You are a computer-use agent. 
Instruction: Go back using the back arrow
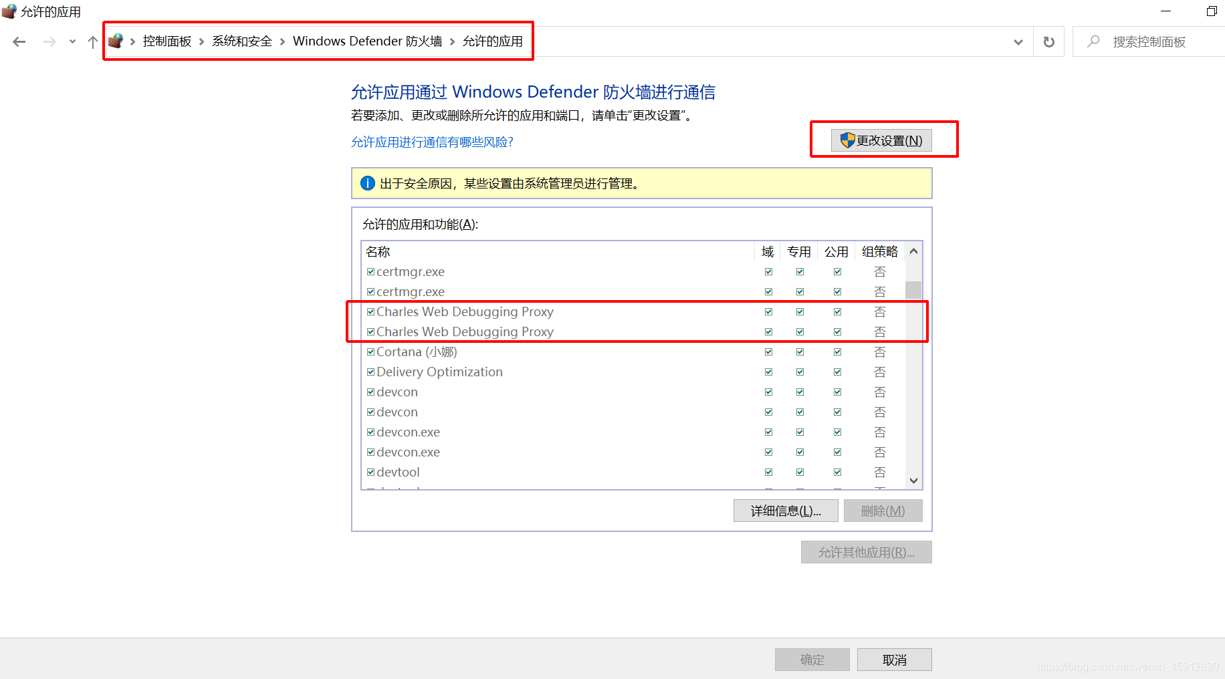(19, 41)
